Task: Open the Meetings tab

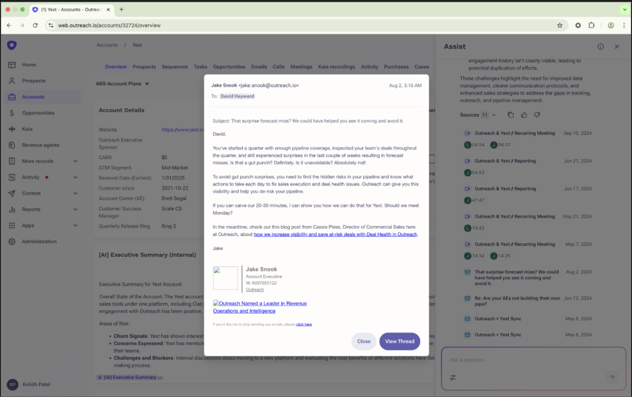Action: [301, 67]
